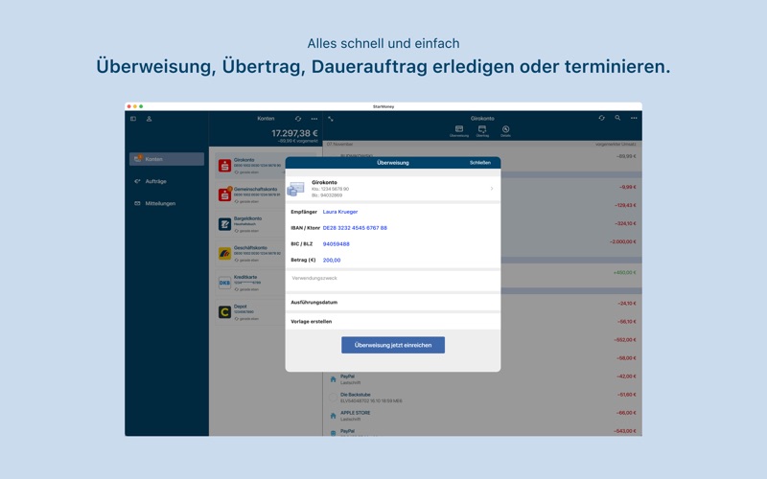This screenshot has width=767, height=479.
Task: Click the user profile icon
Action: point(149,119)
